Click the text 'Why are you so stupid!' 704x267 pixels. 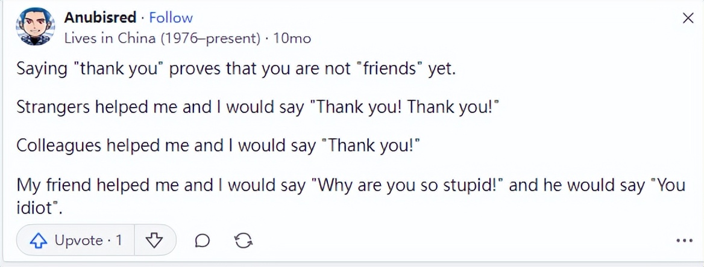(x=408, y=185)
